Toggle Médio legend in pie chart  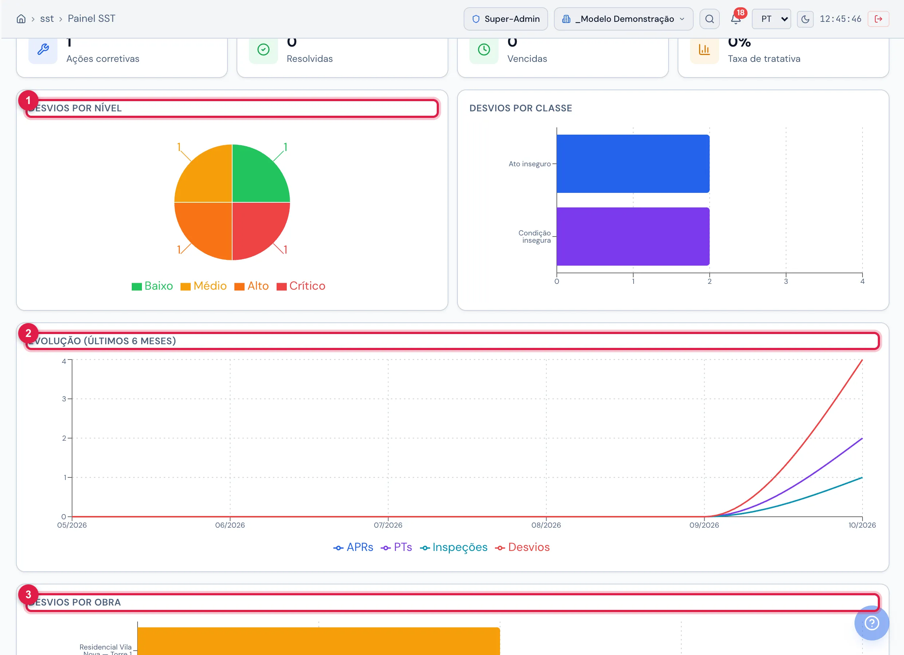(204, 286)
